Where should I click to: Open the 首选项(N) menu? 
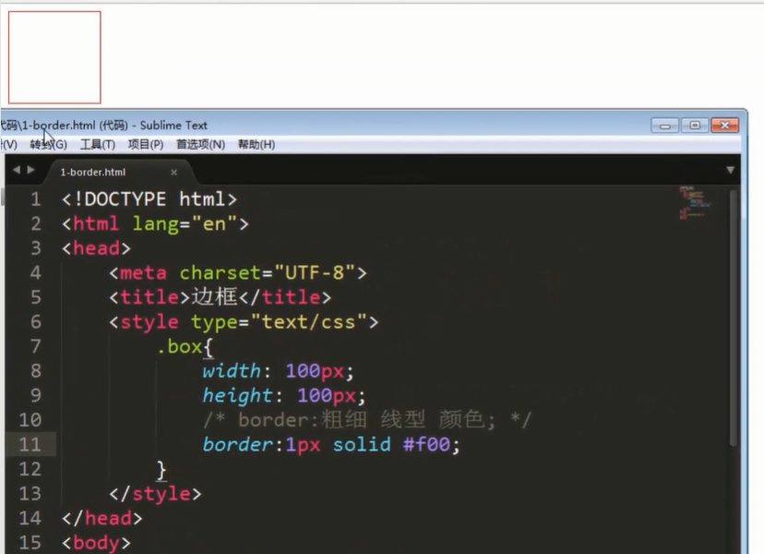point(199,144)
